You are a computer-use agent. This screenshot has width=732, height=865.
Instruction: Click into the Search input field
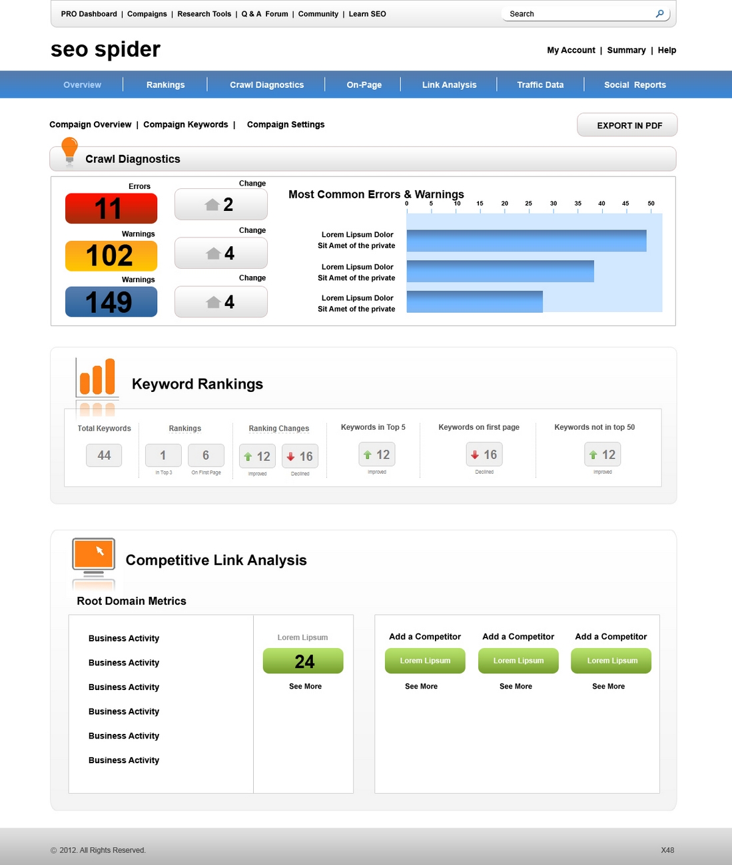click(x=578, y=14)
